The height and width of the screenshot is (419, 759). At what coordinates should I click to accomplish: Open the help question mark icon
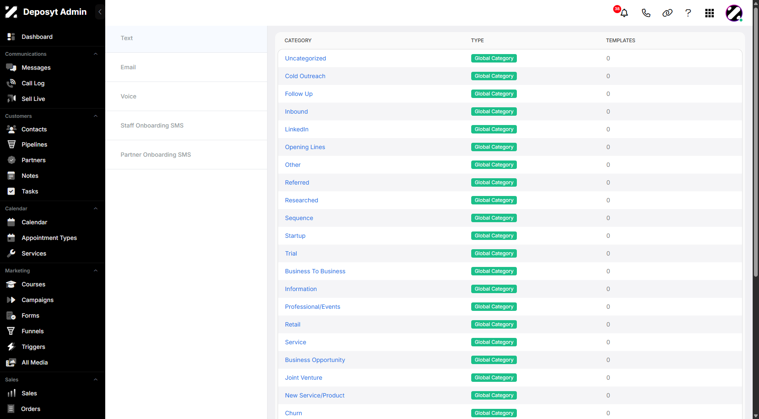click(688, 13)
